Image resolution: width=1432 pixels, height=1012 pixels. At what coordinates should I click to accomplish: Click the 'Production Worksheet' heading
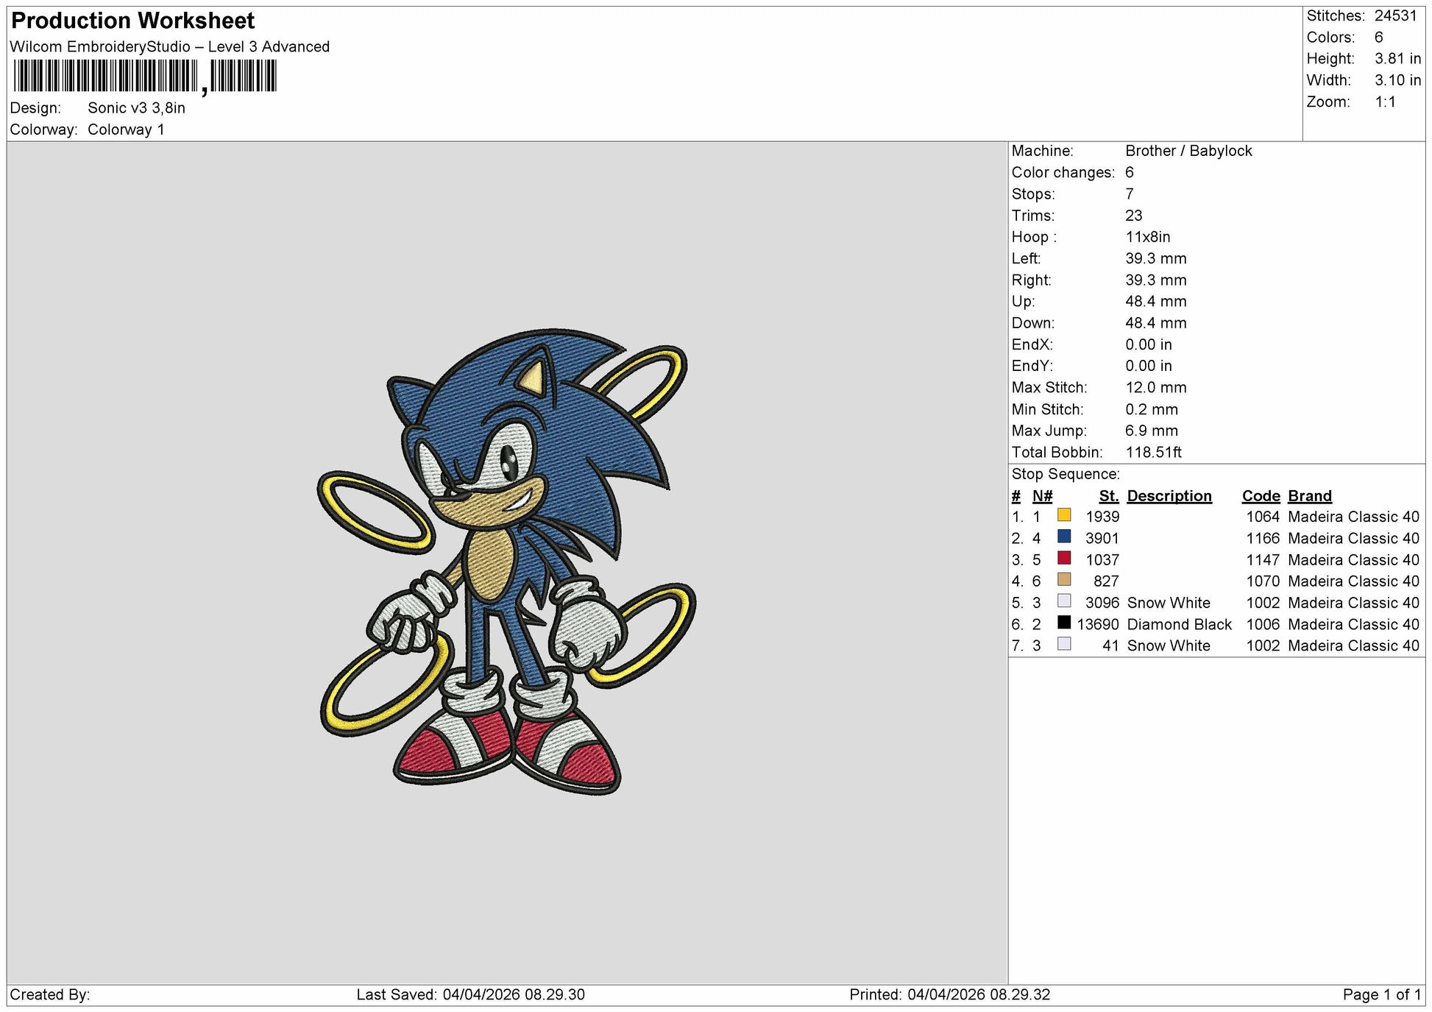(133, 21)
